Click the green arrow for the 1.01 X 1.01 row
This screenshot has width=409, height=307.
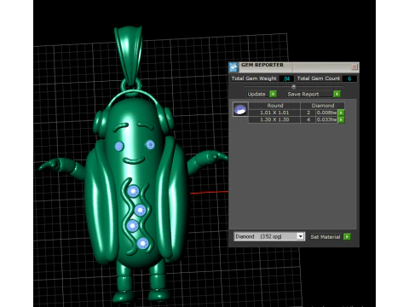point(341,113)
